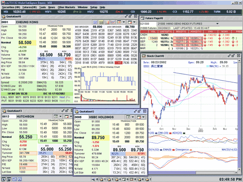
Task: Open the bar chart icon in Quotation#0 toolbar
Action: [x=107, y=22]
